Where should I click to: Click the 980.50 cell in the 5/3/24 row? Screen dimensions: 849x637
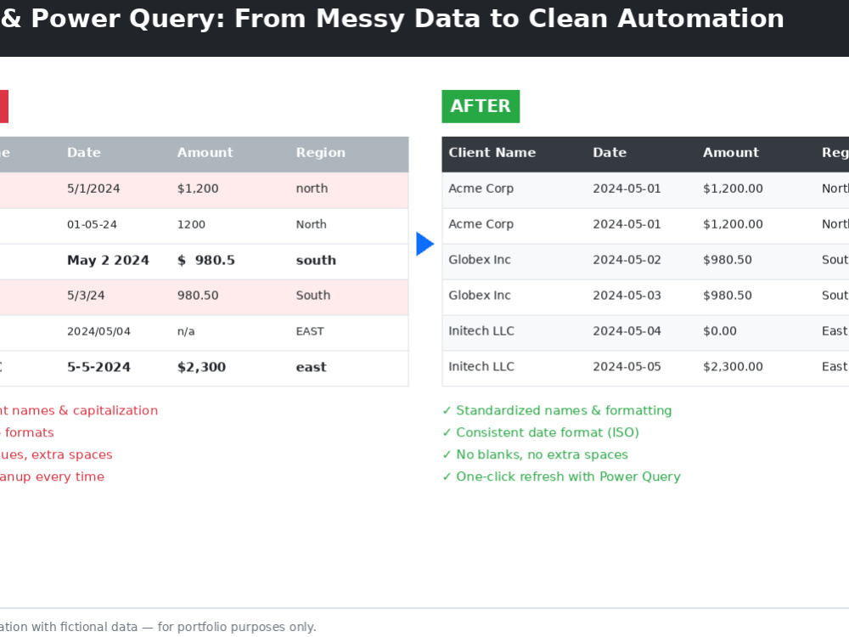[x=198, y=296]
